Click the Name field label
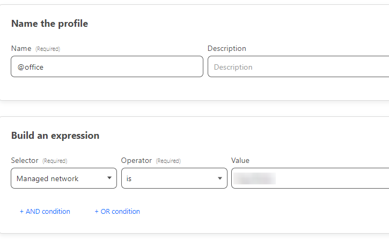 pos(21,49)
